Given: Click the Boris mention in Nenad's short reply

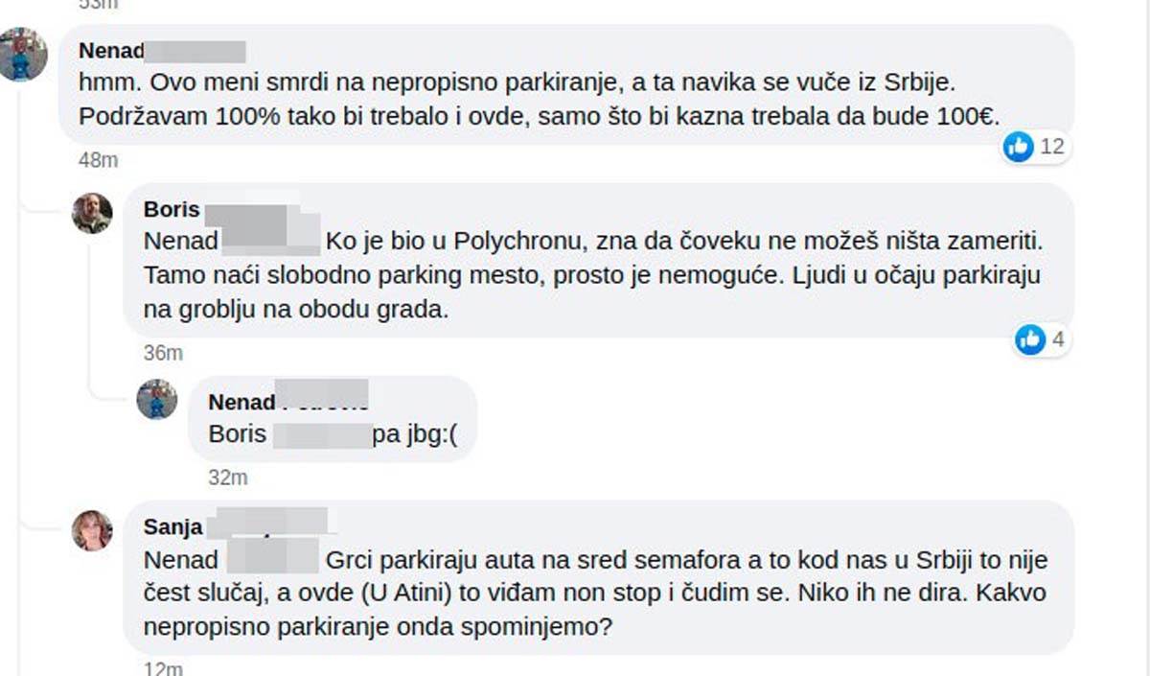Looking at the screenshot, I should (238, 434).
